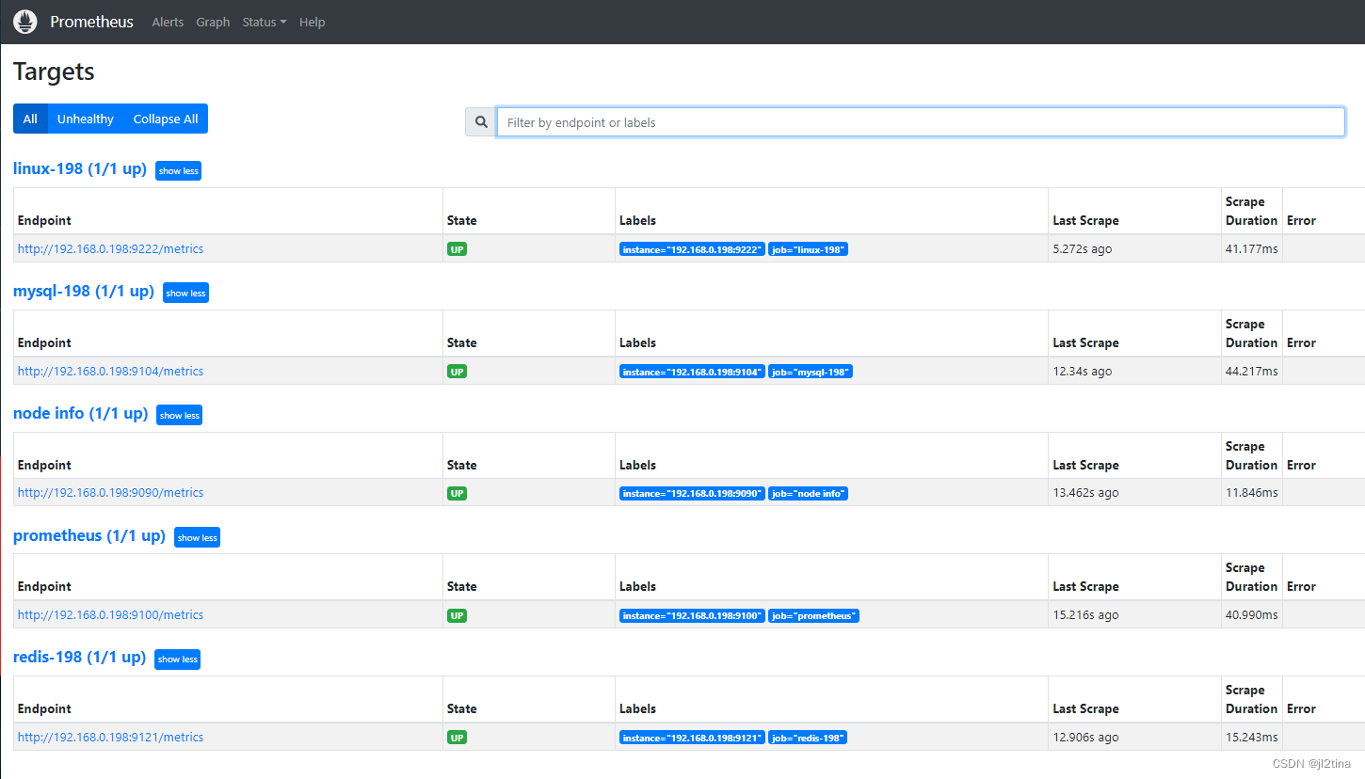The width and height of the screenshot is (1365, 779).
Task: Collapse the redis-198 target group
Action: tap(177, 660)
